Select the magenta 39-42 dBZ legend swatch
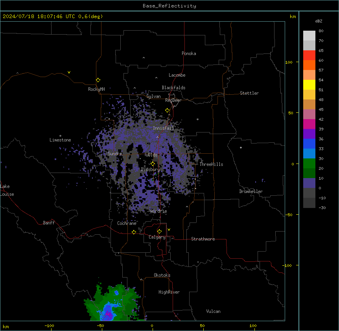This screenshot has width=339, height=331. coord(309,124)
